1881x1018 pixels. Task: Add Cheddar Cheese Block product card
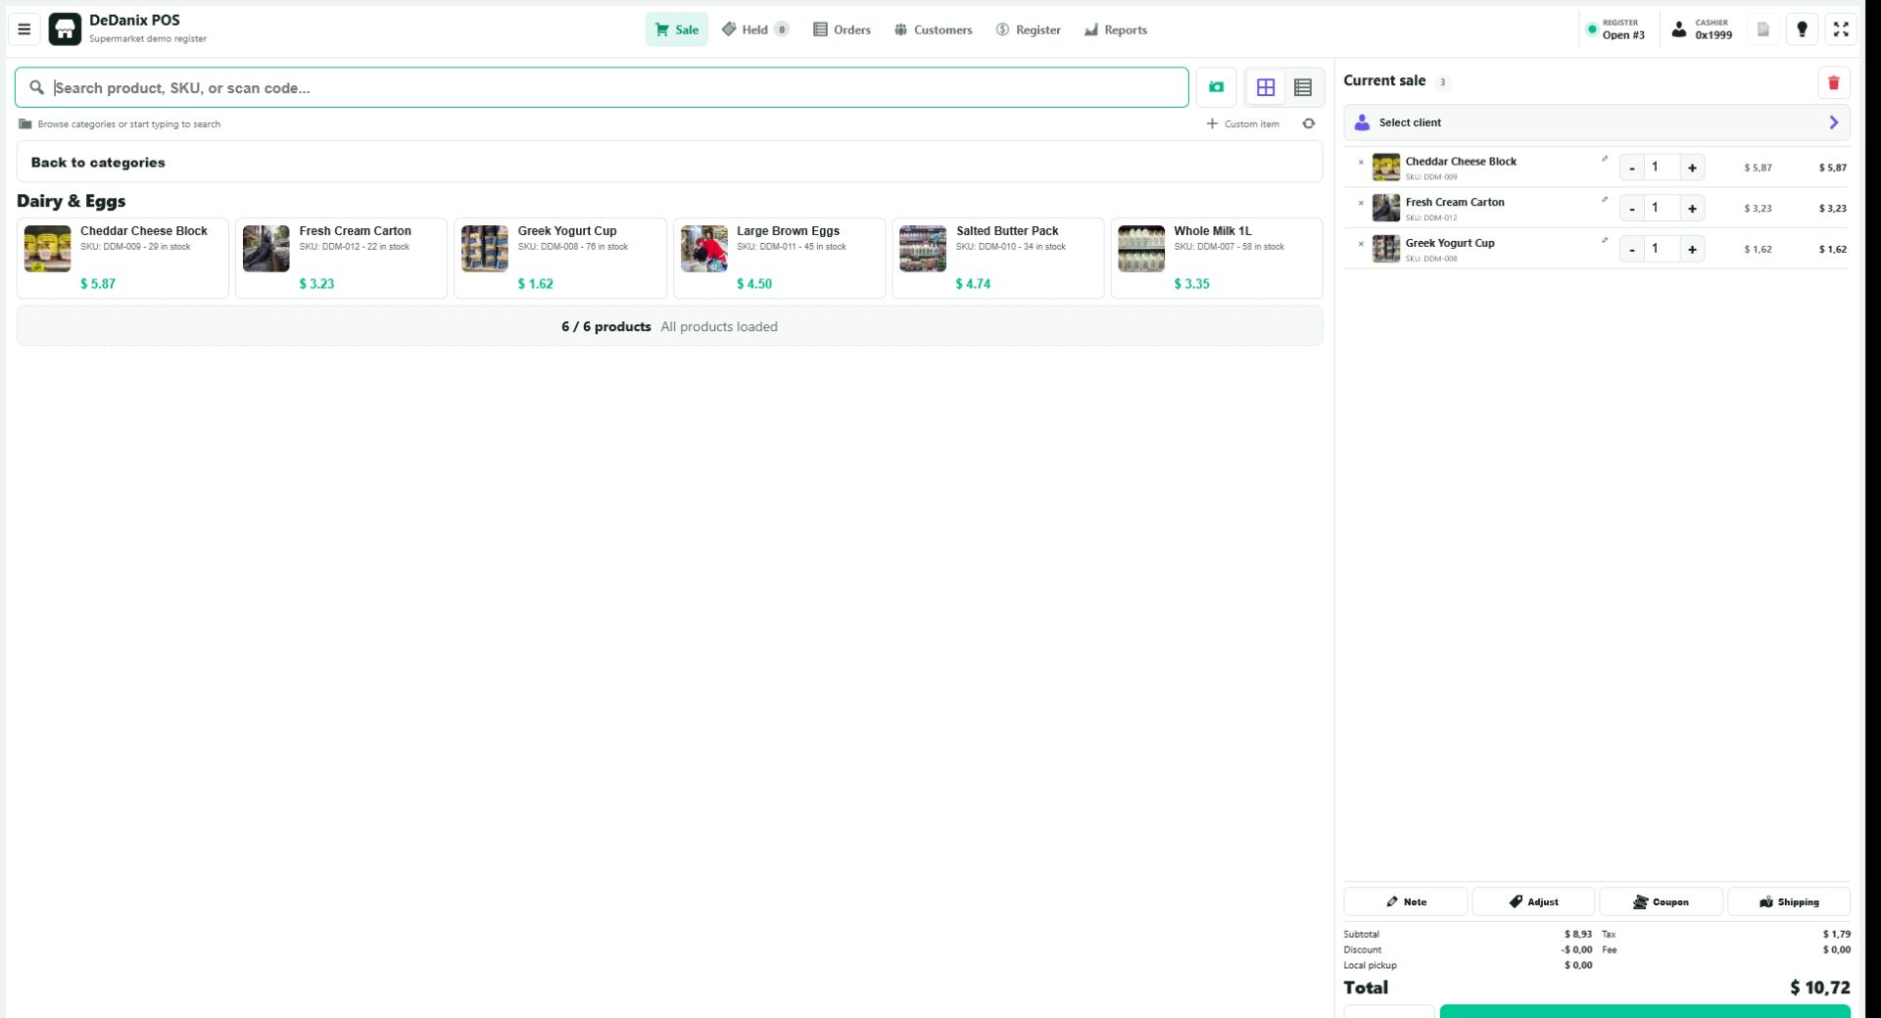[122, 259]
